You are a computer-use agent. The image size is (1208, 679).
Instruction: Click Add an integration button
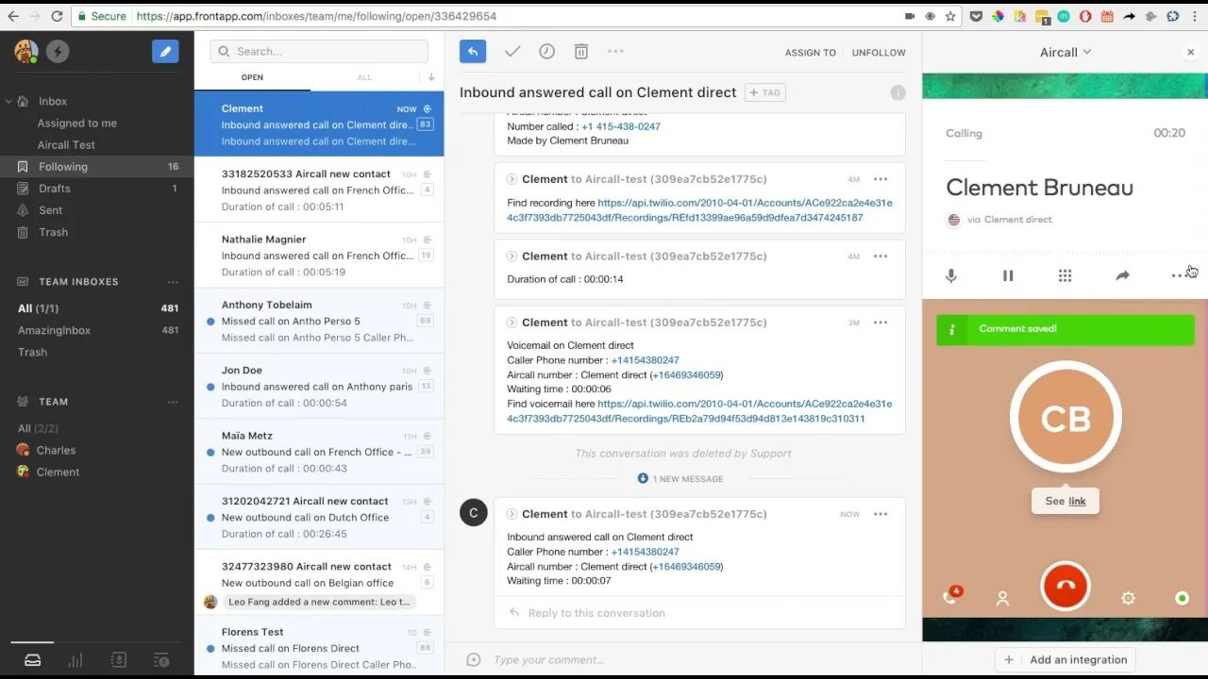click(1065, 660)
